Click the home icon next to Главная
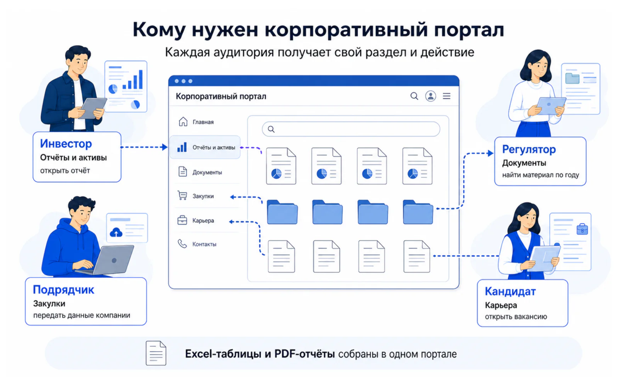 coord(183,122)
